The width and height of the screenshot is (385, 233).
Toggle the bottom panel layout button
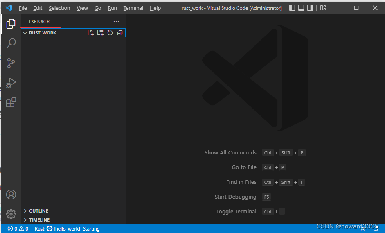(301, 8)
